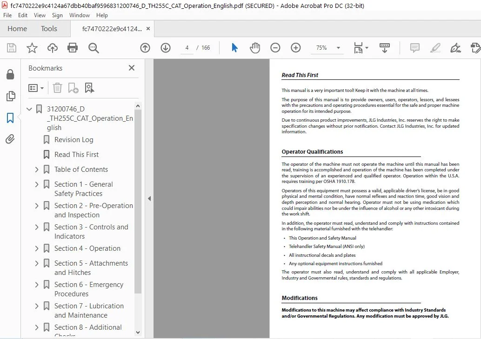Click the current page number field
This screenshot has width=481, height=339.
coord(187,48)
